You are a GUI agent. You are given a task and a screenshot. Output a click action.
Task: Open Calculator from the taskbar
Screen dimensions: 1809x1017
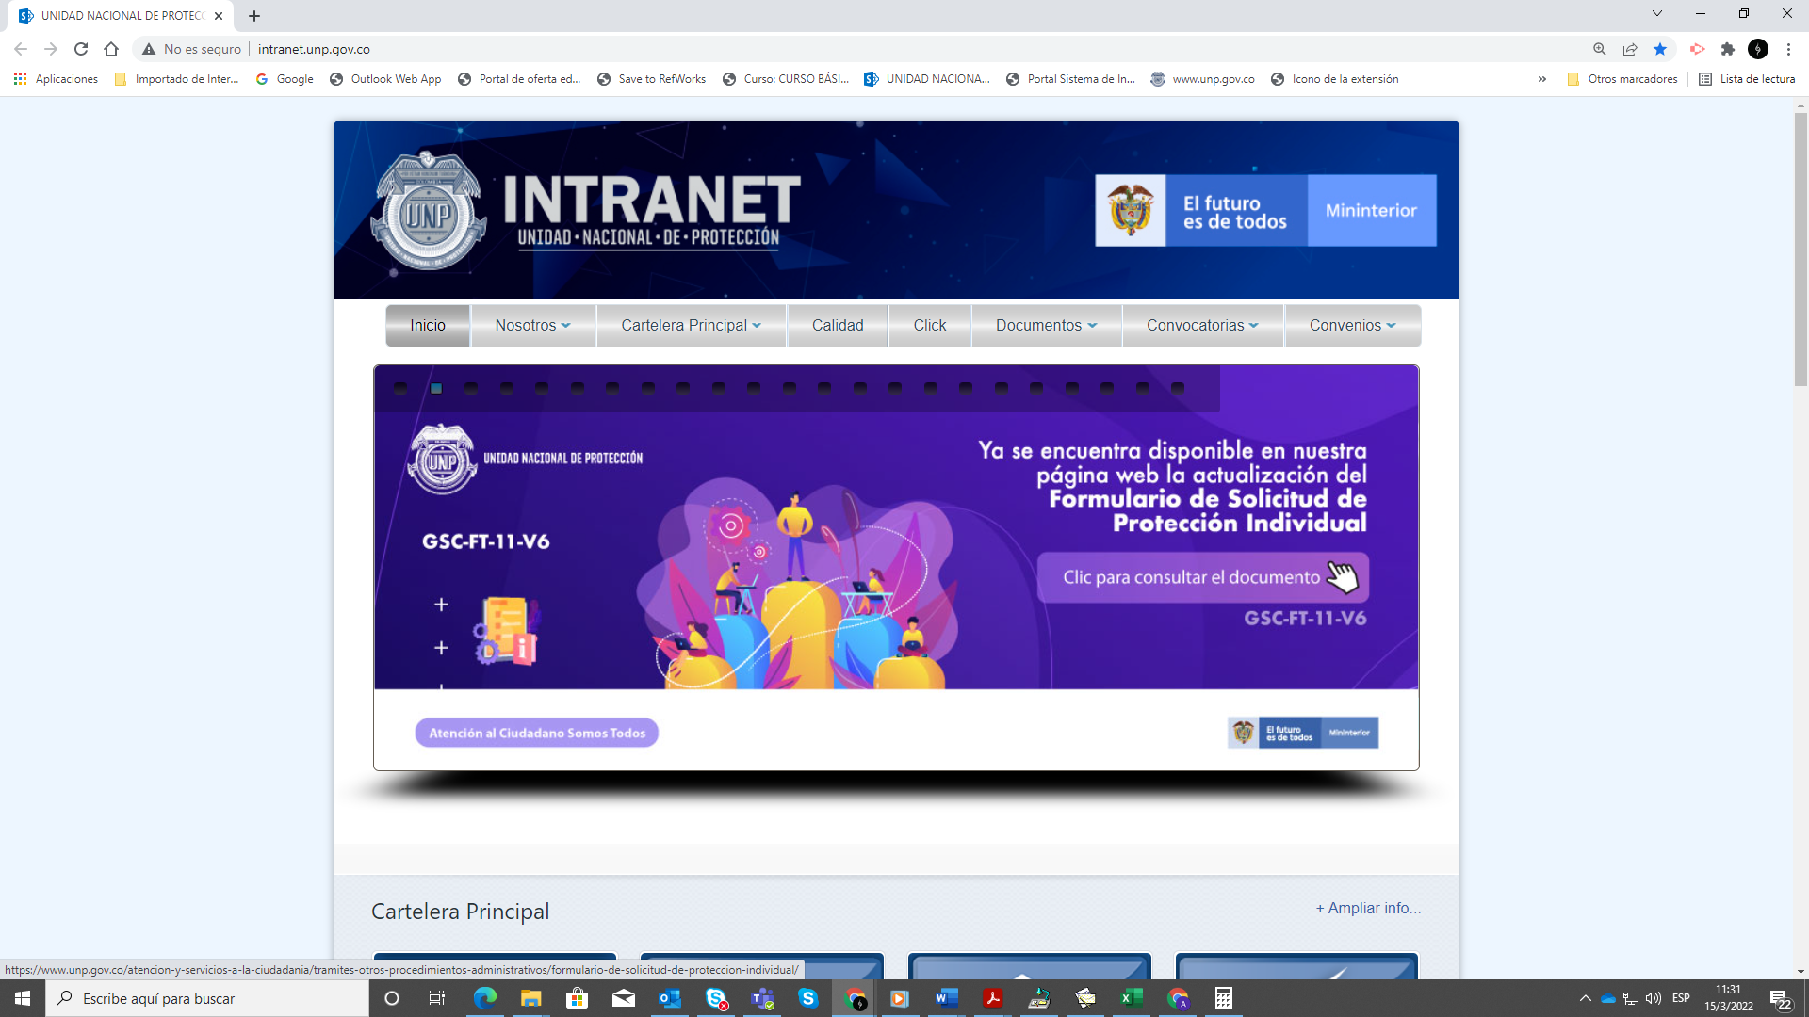tap(1224, 998)
